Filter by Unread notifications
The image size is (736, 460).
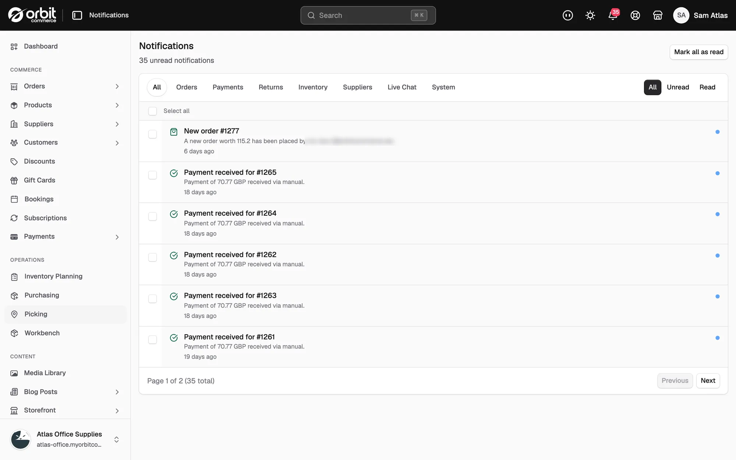(x=677, y=87)
